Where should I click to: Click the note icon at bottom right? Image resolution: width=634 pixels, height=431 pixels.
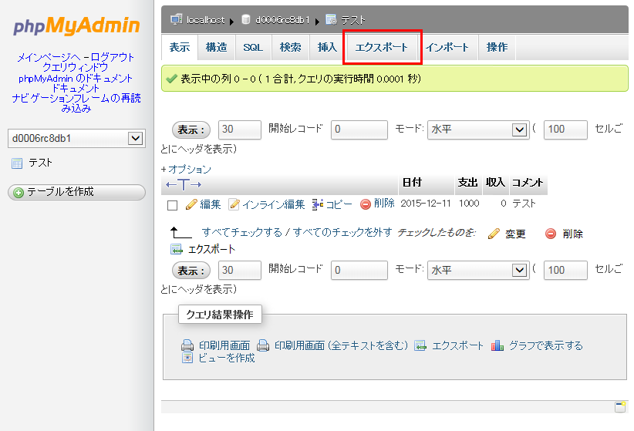point(620,407)
